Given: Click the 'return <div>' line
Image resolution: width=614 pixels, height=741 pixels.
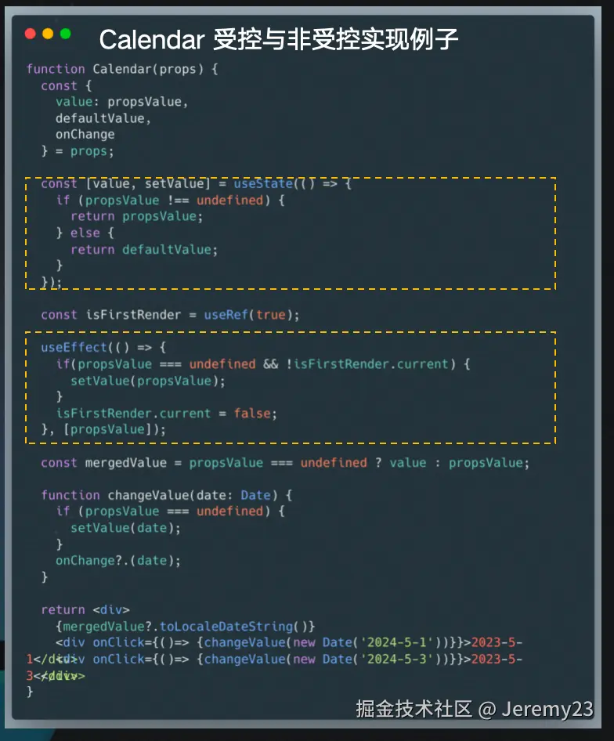Looking at the screenshot, I should (x=85, y=610).
